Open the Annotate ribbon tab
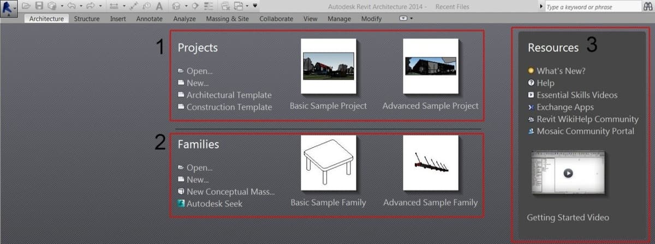 [x=149, y=19]
